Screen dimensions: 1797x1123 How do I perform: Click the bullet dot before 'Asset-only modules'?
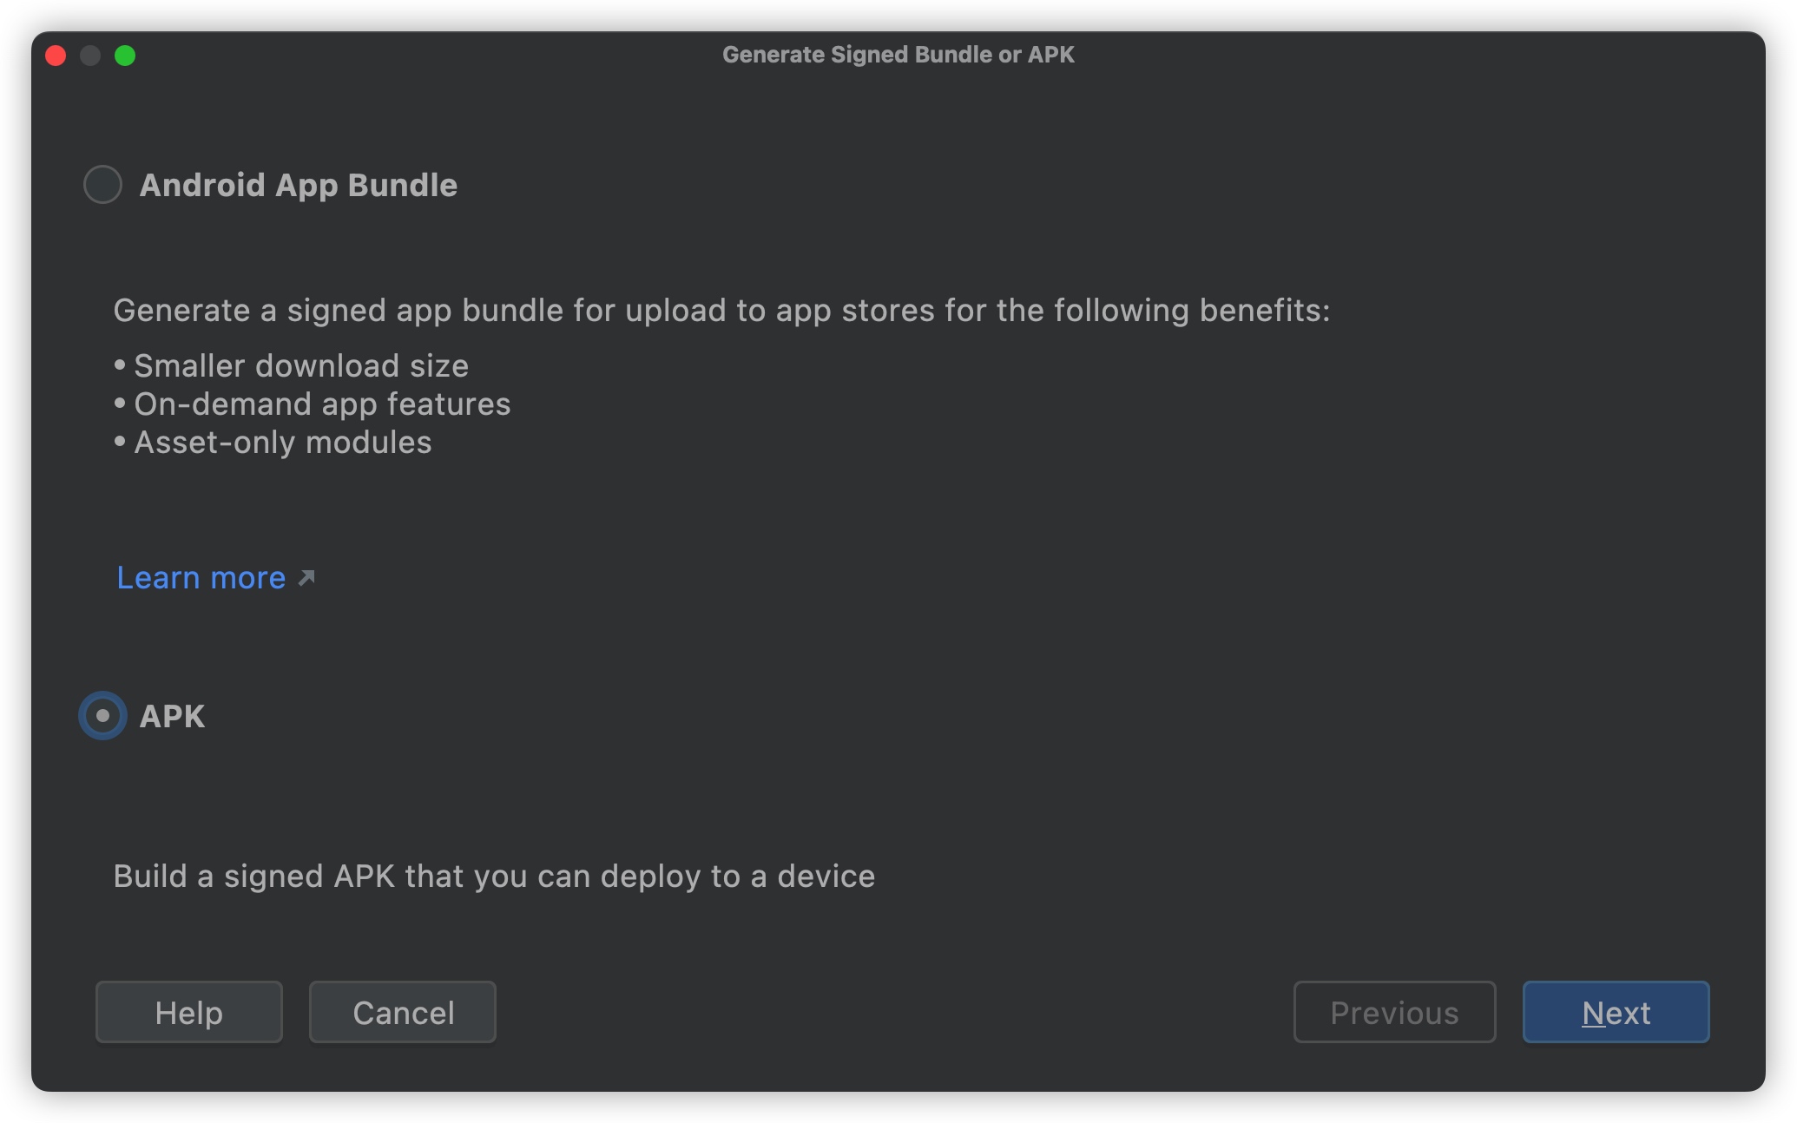click(x=120, y=442)
